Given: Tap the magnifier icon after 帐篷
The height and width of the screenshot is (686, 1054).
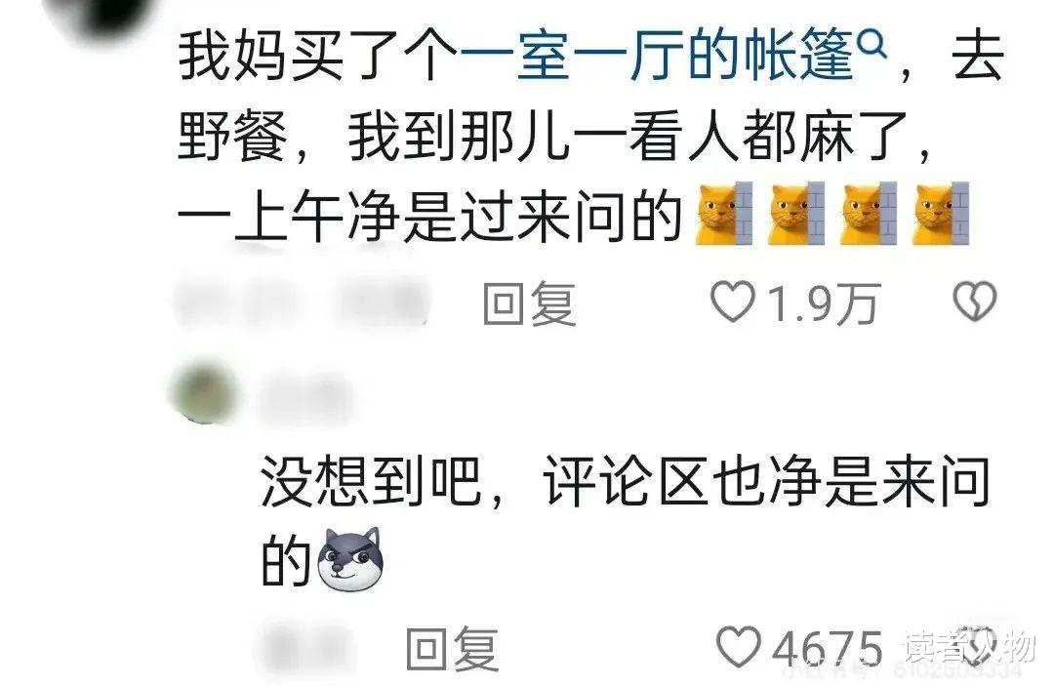Looking at the screenshot, I should (872, 47).
